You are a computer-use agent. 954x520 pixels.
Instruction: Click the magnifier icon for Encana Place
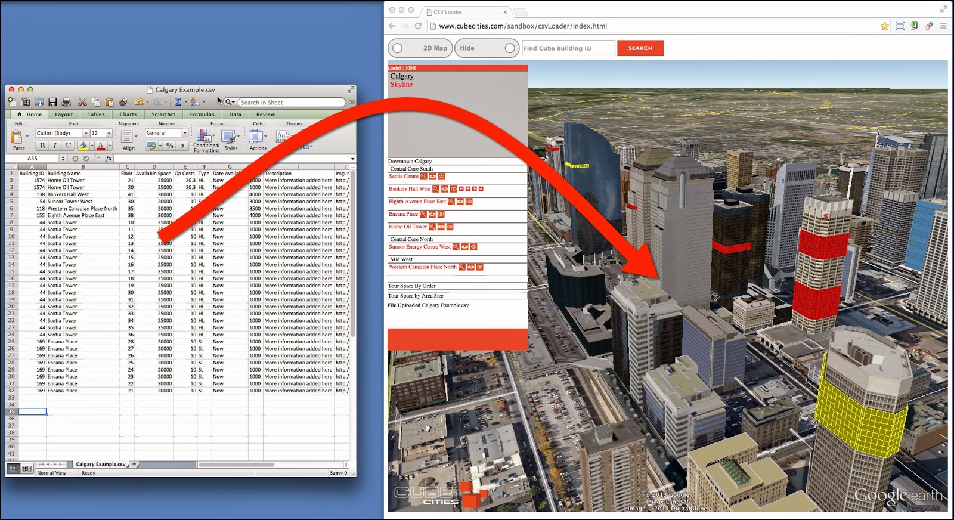tap(423, 214)
